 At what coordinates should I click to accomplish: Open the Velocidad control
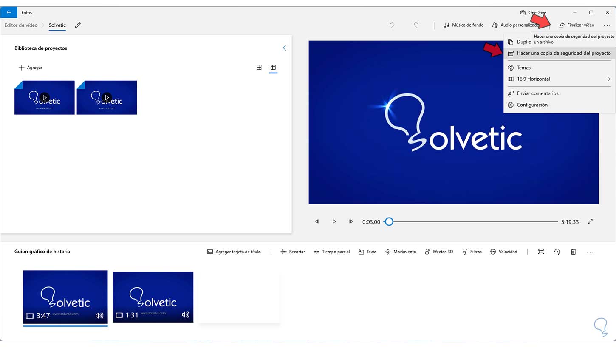pyautogui.click(x=503, y=252)
